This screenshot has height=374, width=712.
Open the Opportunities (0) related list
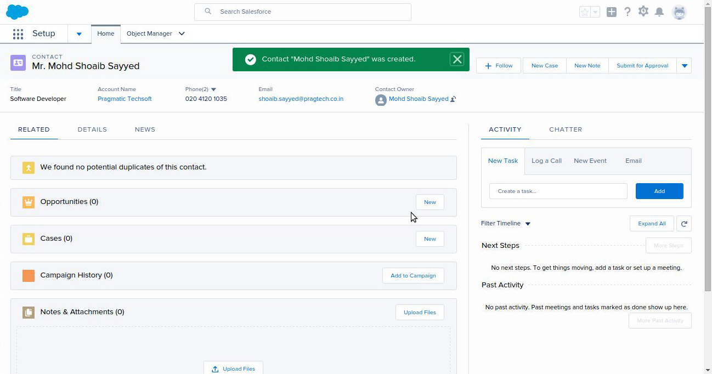pos(69,202)
